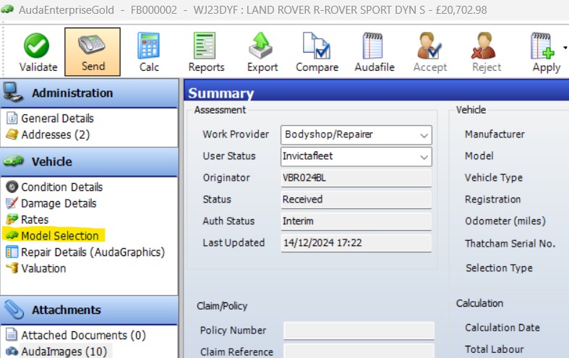The image size is (569, 358).
Task: Click the Odometer (miles) label
Action: pos(505,221)
